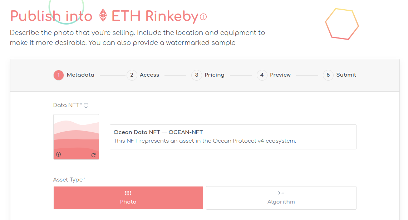Select the Photo asset type

tap(128, 198)
